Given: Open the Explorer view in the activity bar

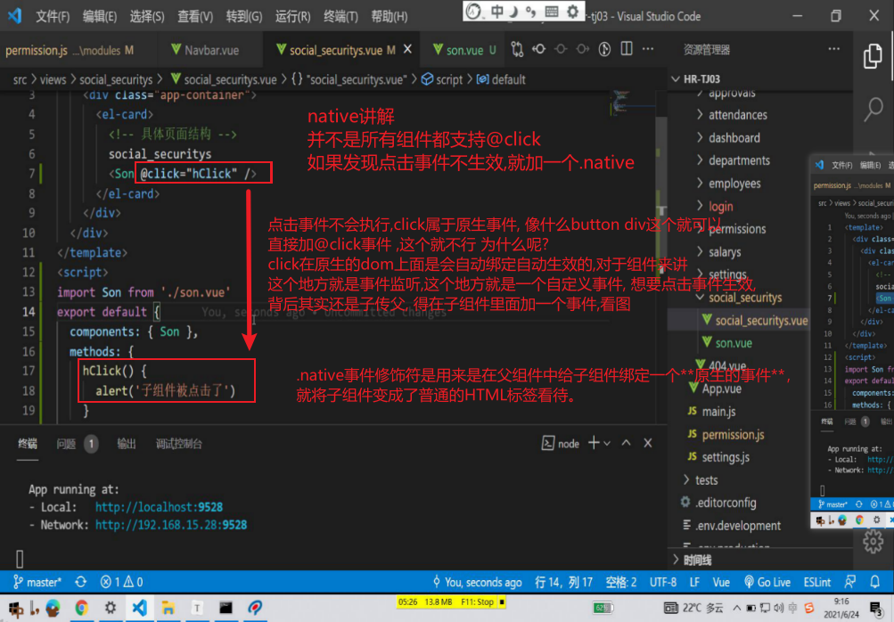Looking at the screenshot, I should [x=873, y=55].
